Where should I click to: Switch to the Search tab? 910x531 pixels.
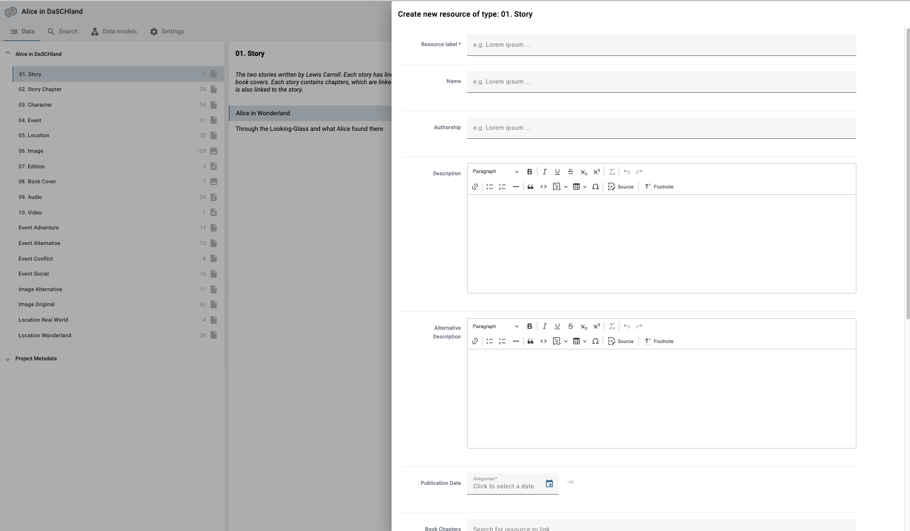(x=62, y=32)
